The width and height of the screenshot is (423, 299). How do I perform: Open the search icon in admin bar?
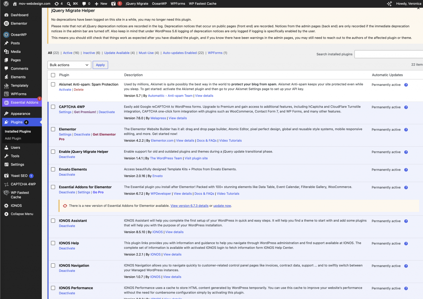coord(69,4)
